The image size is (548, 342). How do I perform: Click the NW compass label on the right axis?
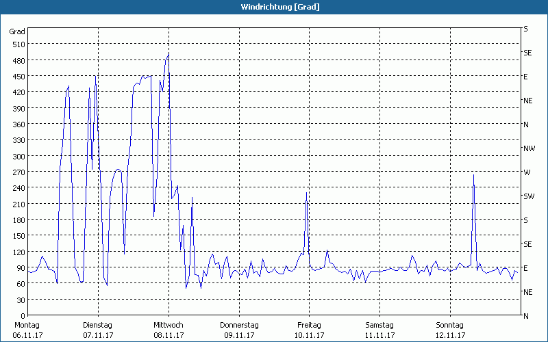(529, 148)
